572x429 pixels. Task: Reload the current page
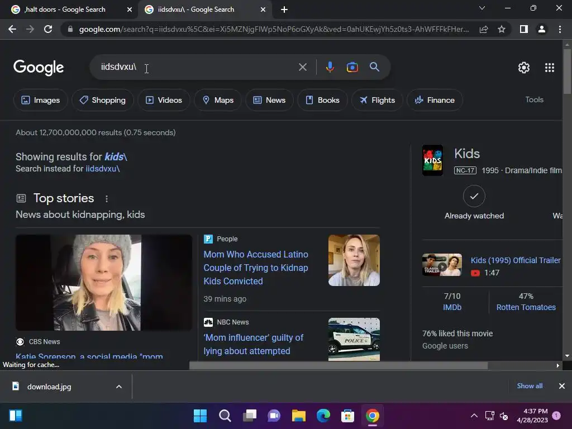(x=48, y=29)
